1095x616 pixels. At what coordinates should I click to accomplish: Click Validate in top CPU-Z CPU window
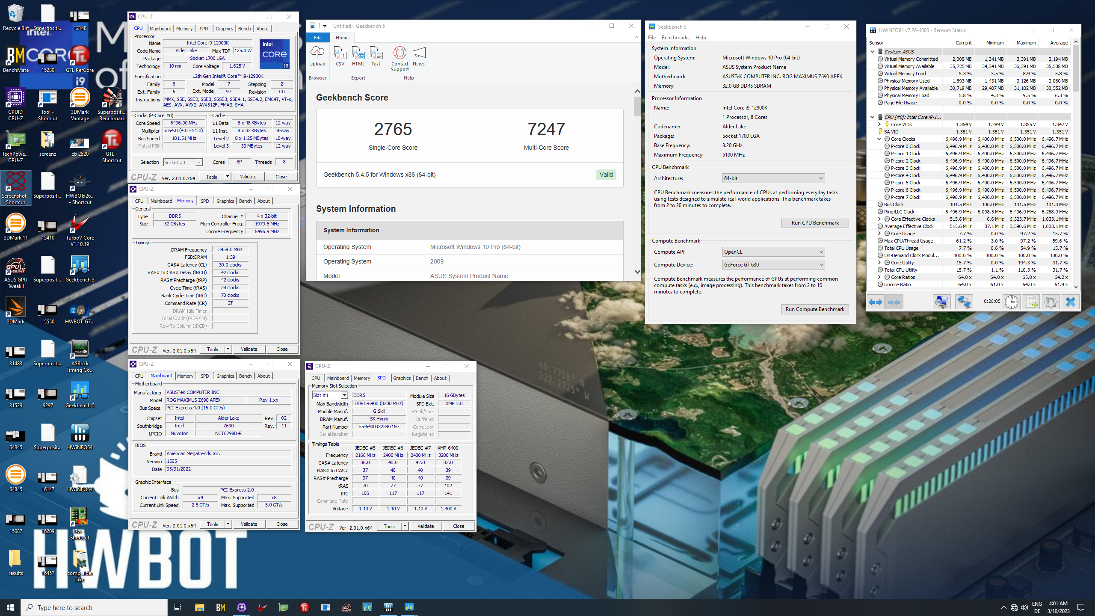click(248, 177)
